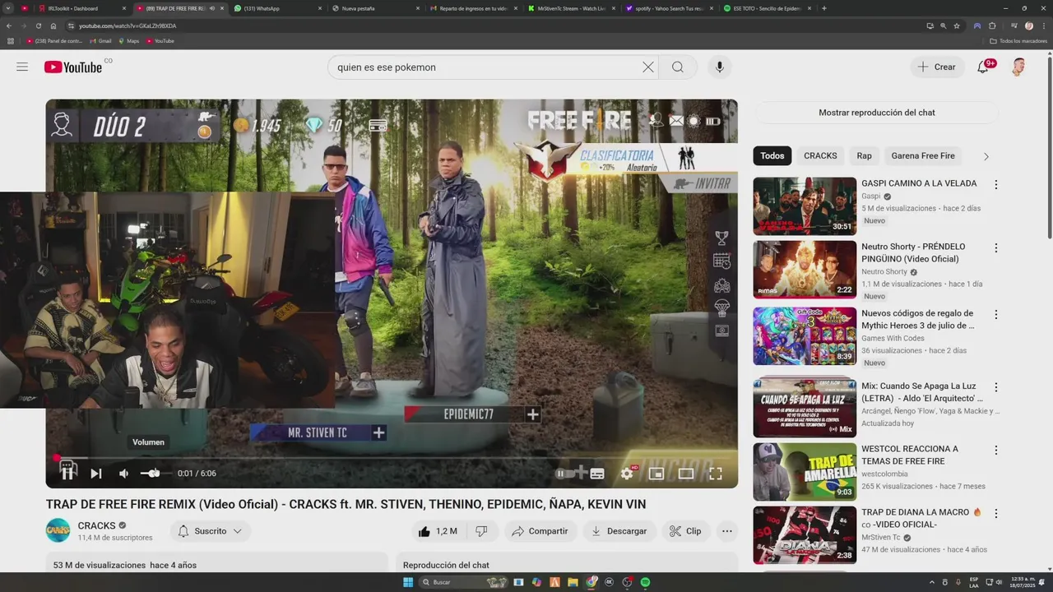Switch to miniplayer mode
Image resolution: width=1053 pixels, height=592 pixels.
tap(656, 474)
